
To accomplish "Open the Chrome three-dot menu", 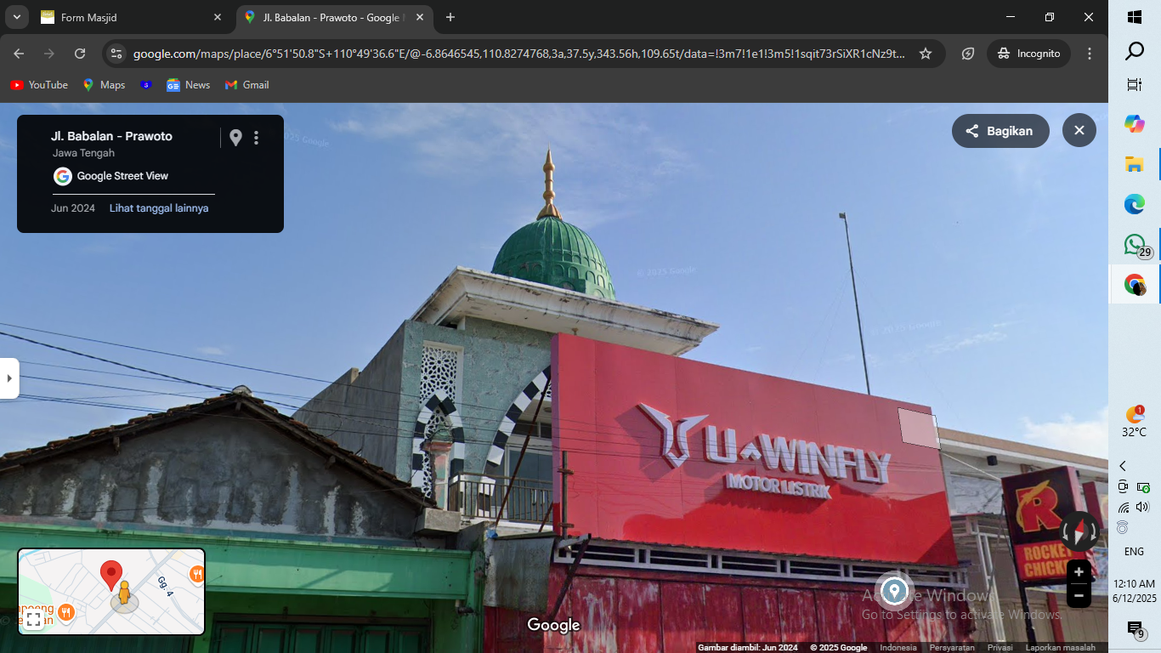I will tap(1090, 54).
